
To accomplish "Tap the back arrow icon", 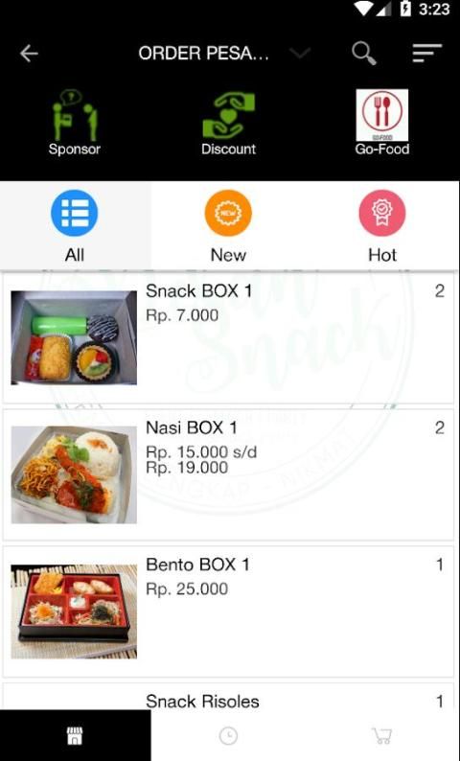I will (29, 54).
